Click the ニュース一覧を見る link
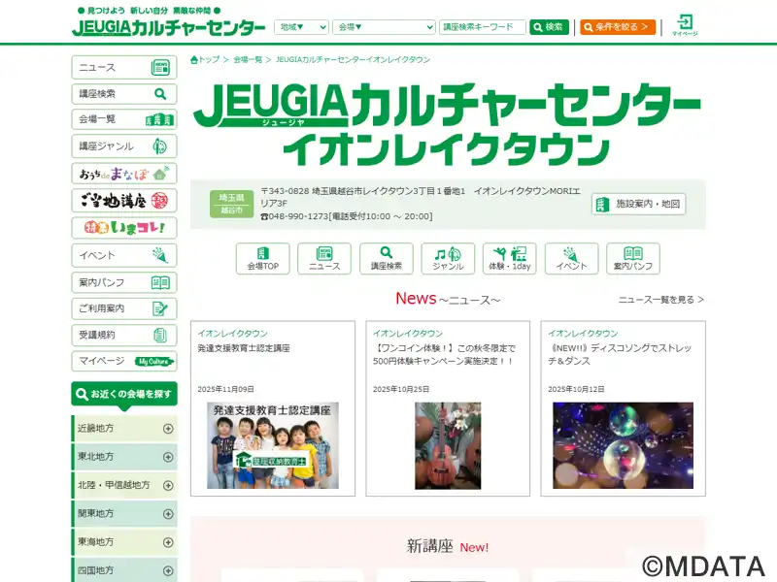Viewport: 777px width, 582px height. [x=661, y=300]
